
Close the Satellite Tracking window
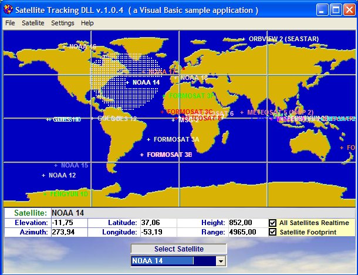[349, 10]
